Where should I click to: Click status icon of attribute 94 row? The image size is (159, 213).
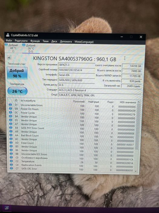tap(11, 116)
